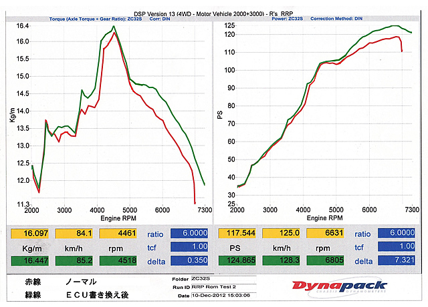Select the 84.1 km/h yellow field
This screenshot has width=428, height=307.
tap(74, 234)
